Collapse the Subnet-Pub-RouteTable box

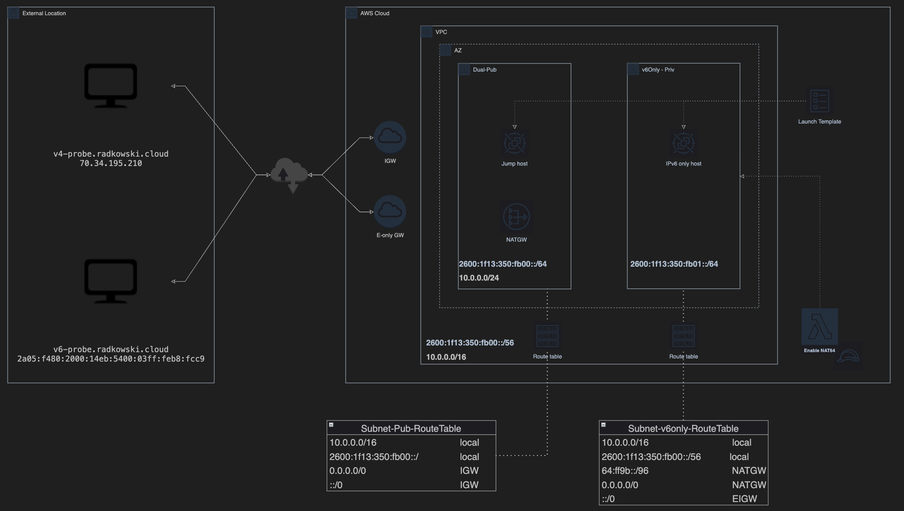(331, 425)
